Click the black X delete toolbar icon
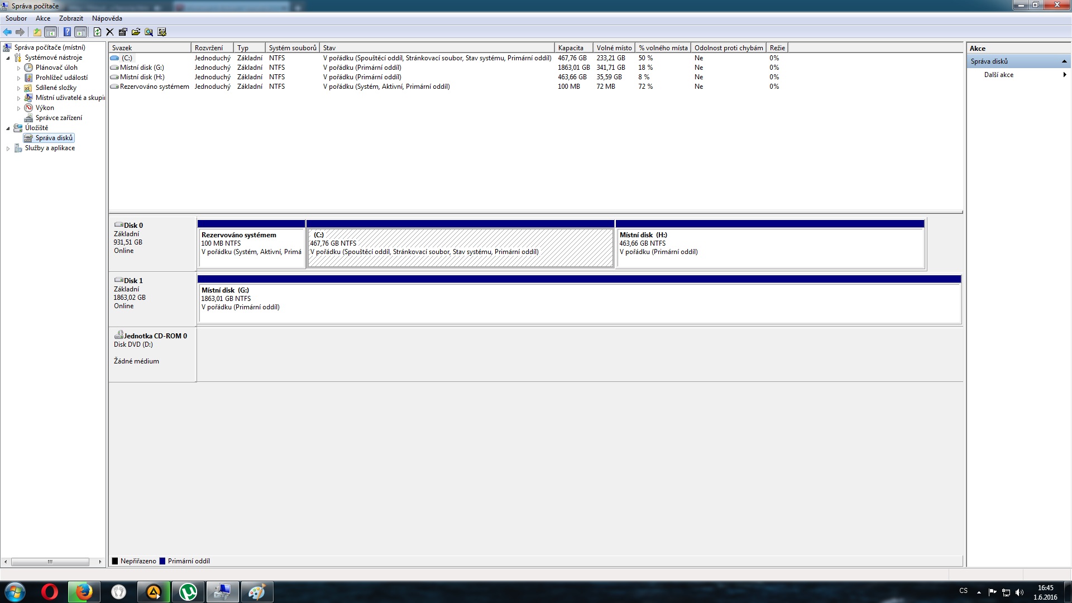 (x=110, y=32)
